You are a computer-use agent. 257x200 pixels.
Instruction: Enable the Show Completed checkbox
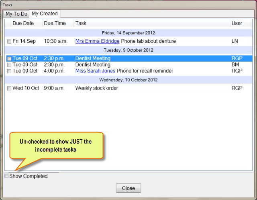point(6,176)
